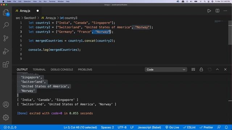Open notifications bell in status bar

click(x=226, y=127)
